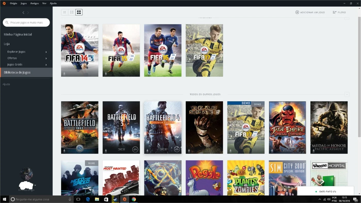Select the SimCity 2000 Special Edition tile
The width and height of the screenshot is (361, 203).
click(288, 178)
